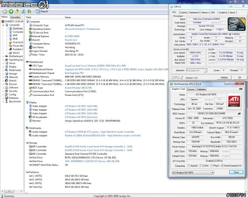The width and height of the screenshot is (248, 198).
Task: Switch to the Menu tab in EVEREST
Action: (x=4, y=17)
